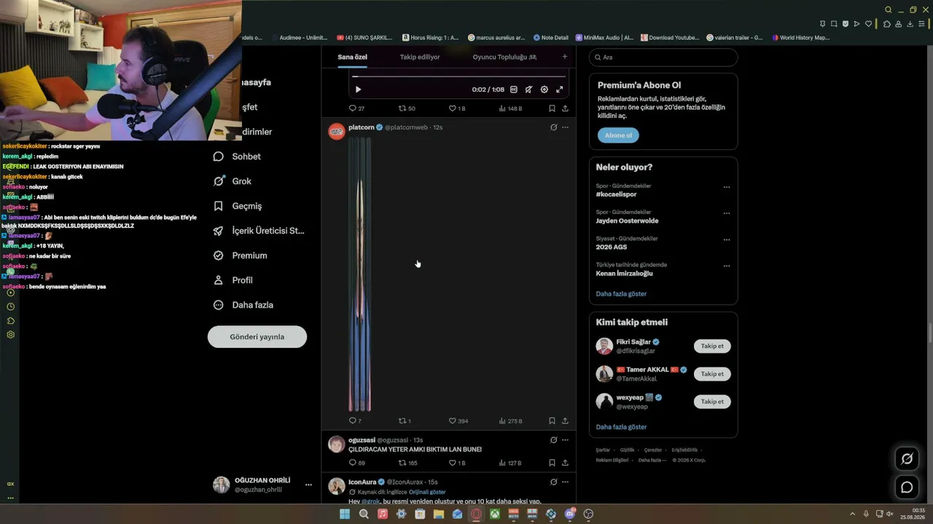The height and width of the screenshot is (524, 933).
Task: Open account menu for OĞUZHAN OHRİLİ
Action: point(262,485)
